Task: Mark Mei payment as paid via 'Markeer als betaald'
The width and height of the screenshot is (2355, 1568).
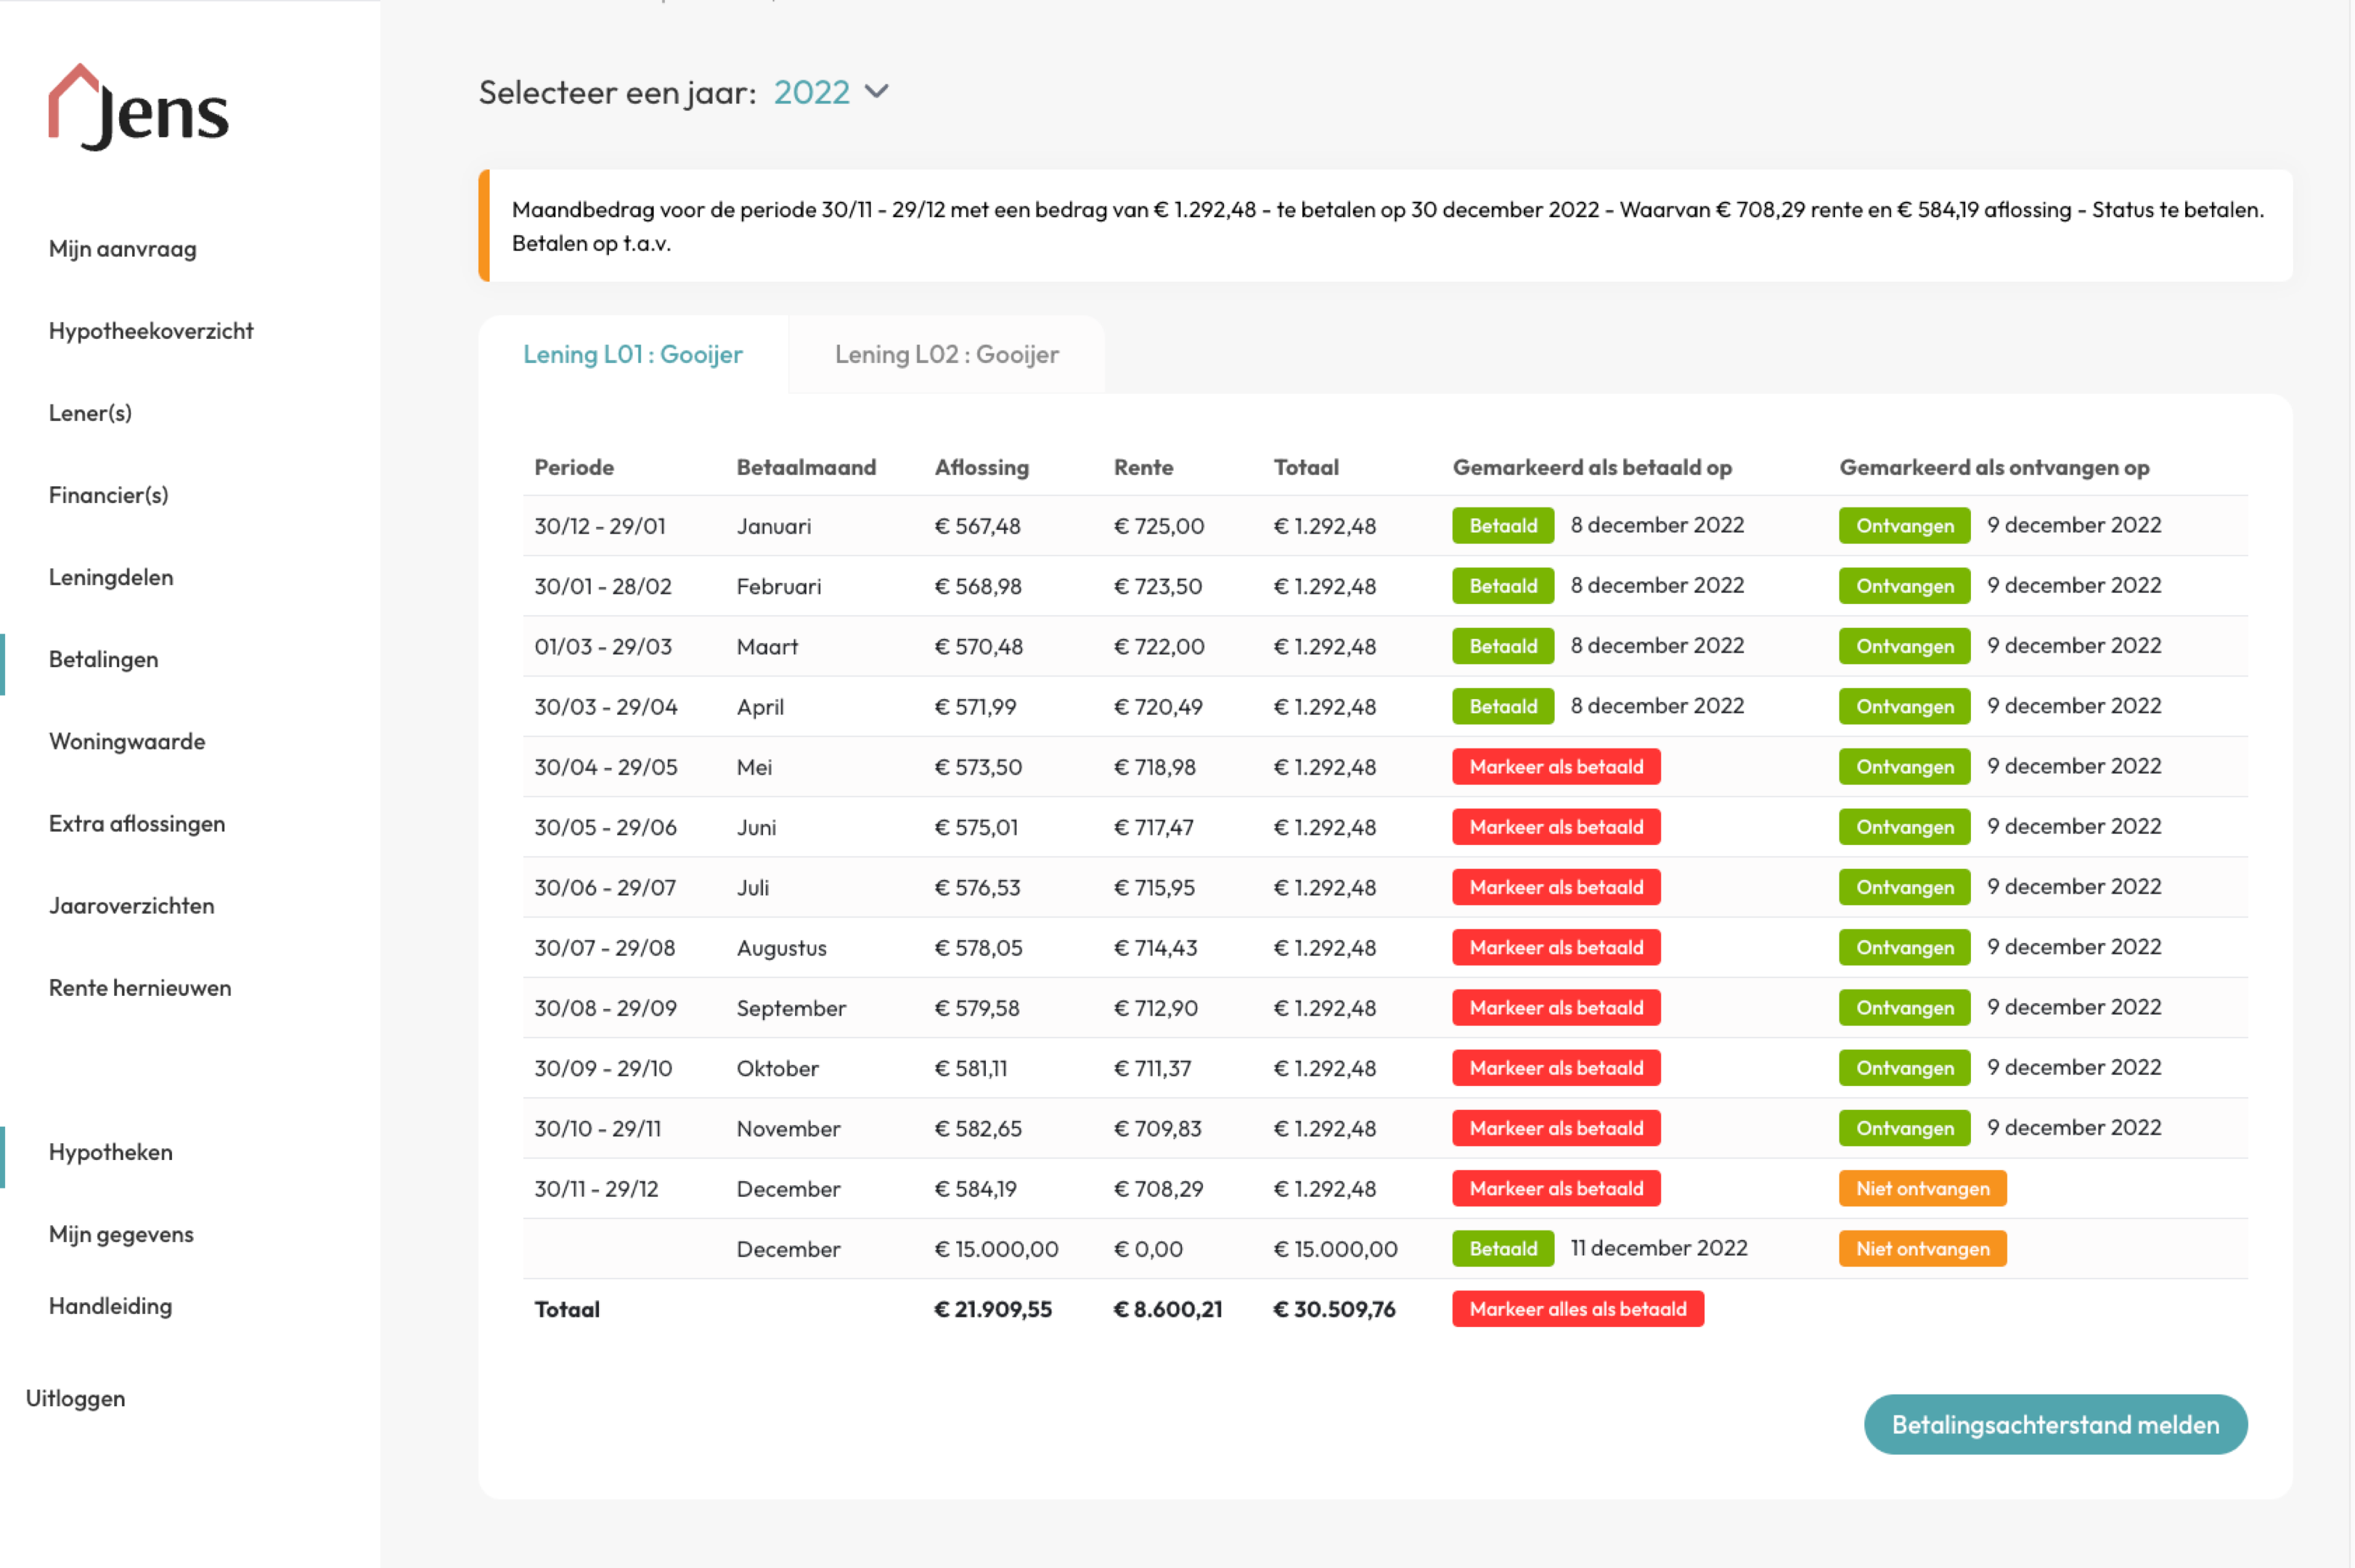Action: click(x=1556, y=766)
